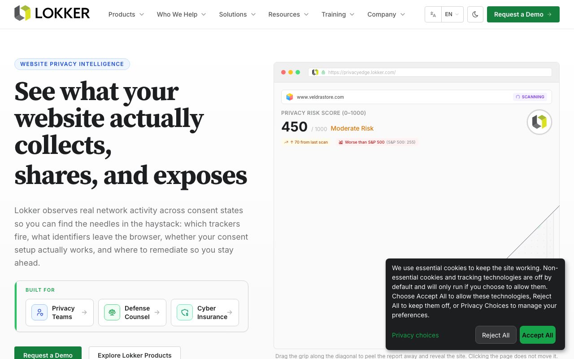Viewport: 574px width, 359px height.
Task: Click the red dot in mock browser
Action: pyautogui.click(x=283, y=72)
